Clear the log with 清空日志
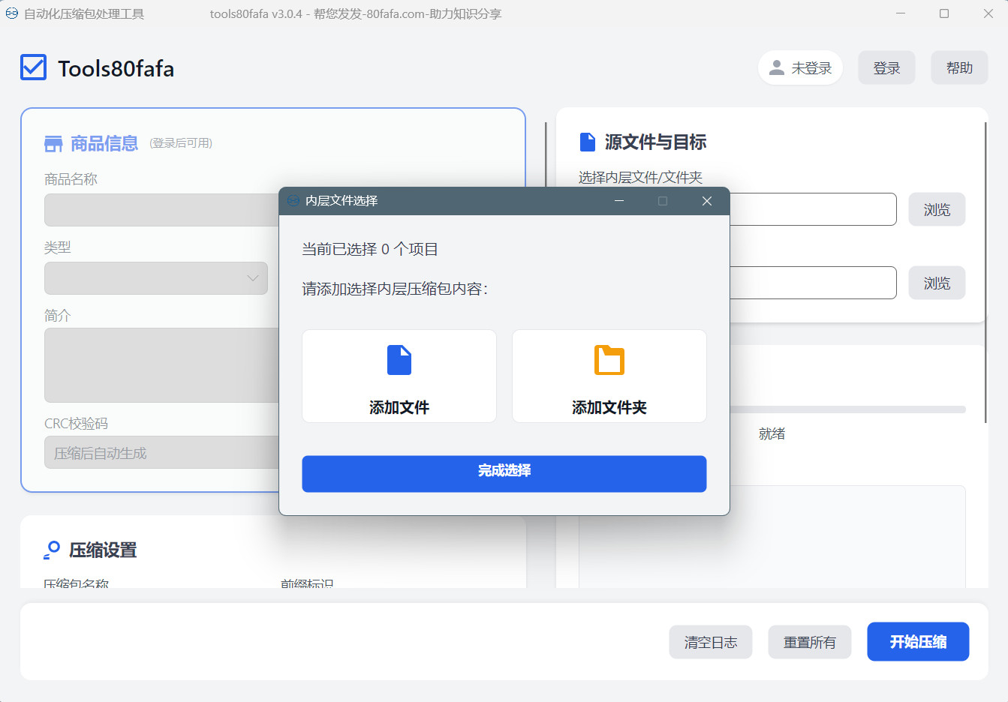1008x702 pixels. [710, 642]
